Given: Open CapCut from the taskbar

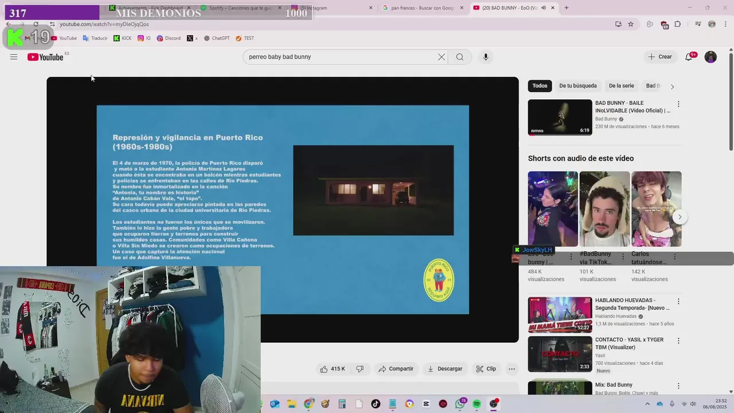Looking at the screenshot, I should point(426,404).
